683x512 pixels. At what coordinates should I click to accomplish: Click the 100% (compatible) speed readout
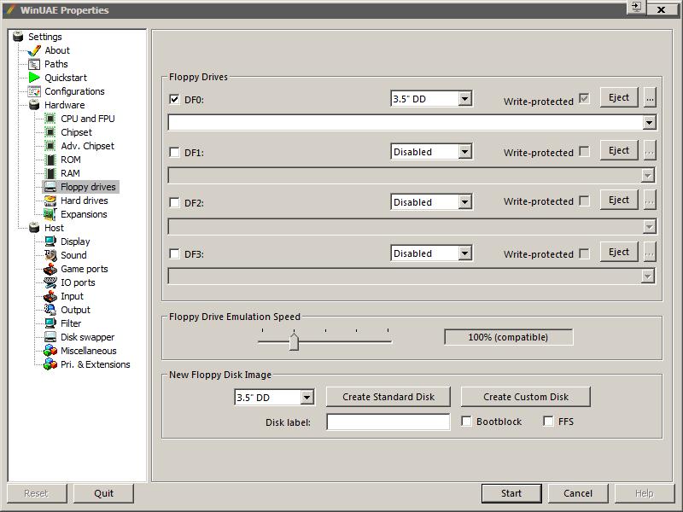tap(508, 337)
